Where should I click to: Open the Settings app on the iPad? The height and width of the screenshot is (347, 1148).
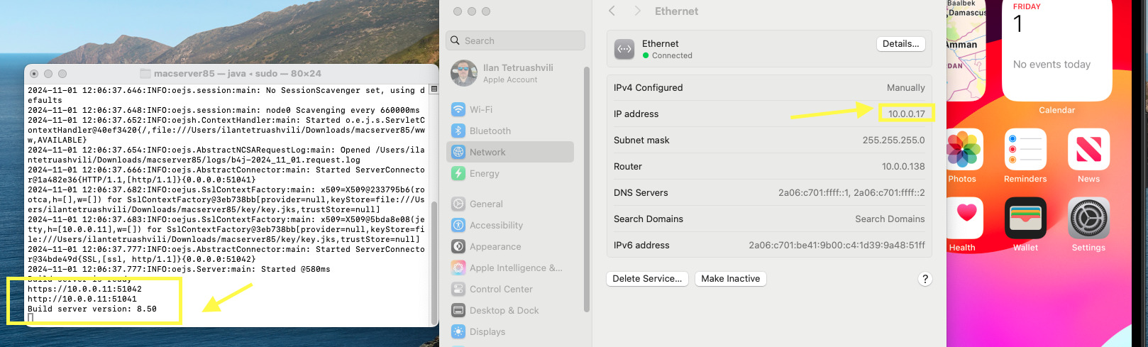[1088, 219]
